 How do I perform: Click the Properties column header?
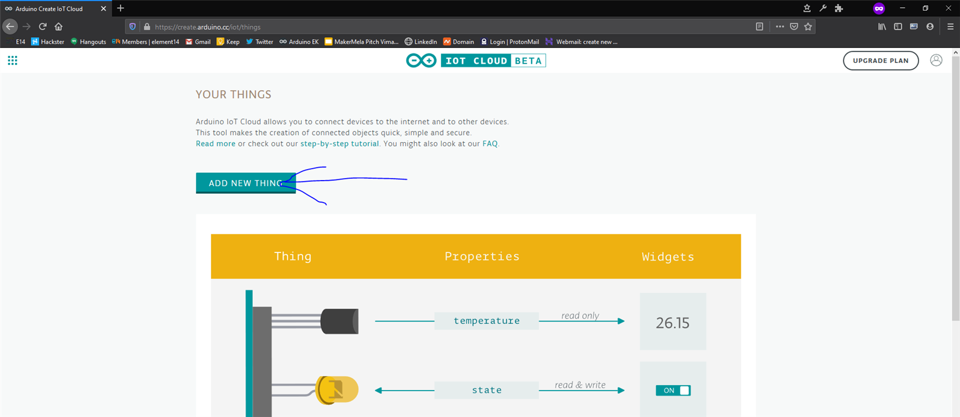(482, 256)
